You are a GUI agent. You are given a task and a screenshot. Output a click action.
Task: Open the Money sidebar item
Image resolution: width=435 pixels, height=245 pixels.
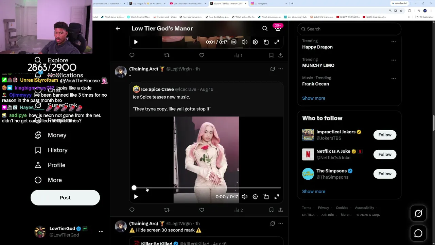pos(51,135)
